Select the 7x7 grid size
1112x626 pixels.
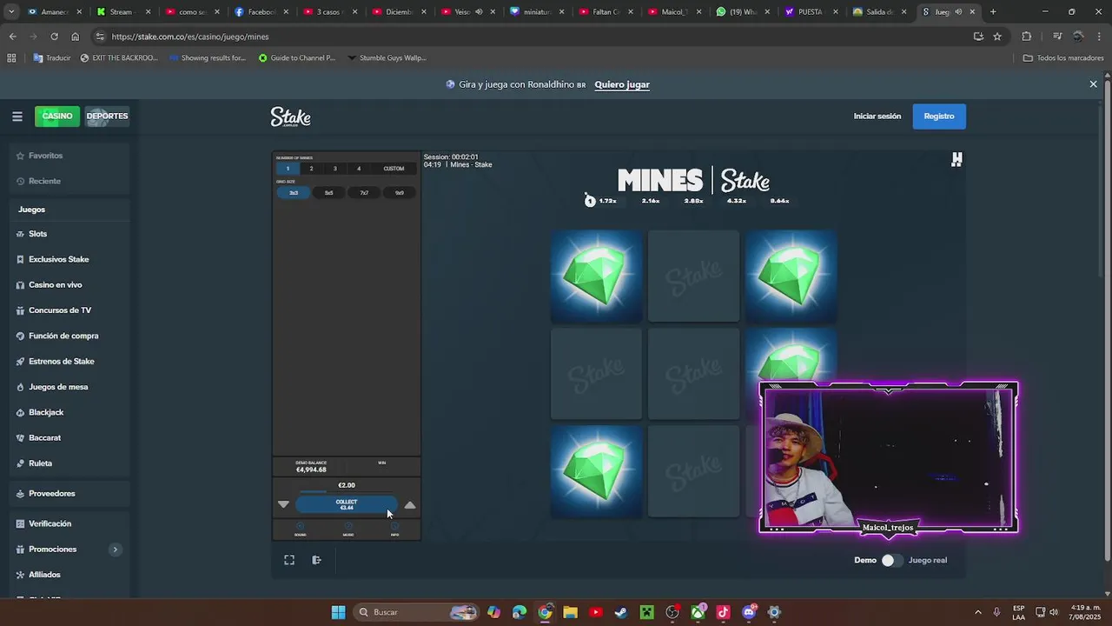(x=364, y=193)
